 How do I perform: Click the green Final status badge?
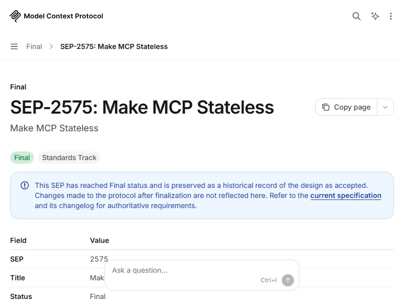tap(22, 158)
